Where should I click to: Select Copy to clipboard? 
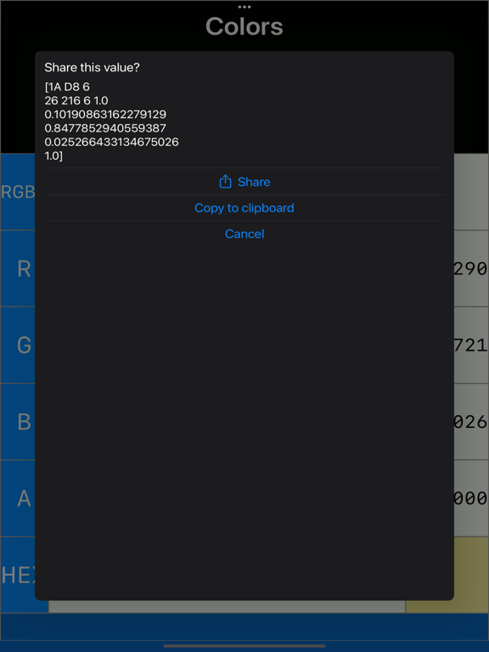(244, 207)
